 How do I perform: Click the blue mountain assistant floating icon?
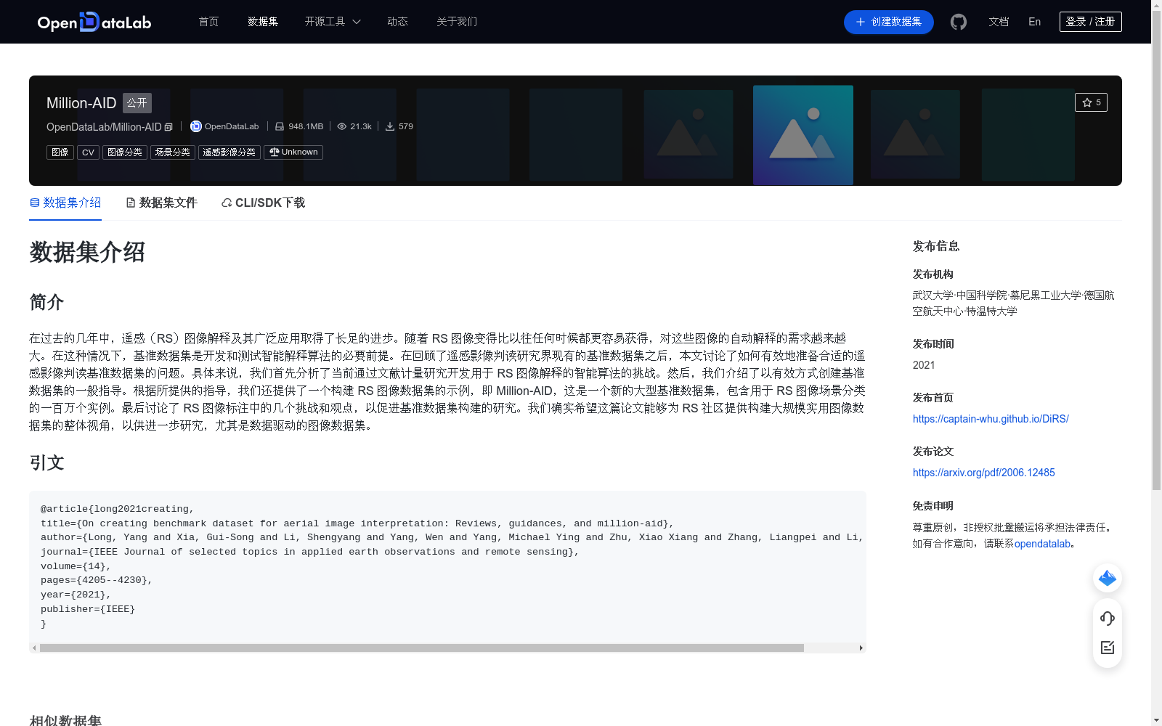point(1107,578)
